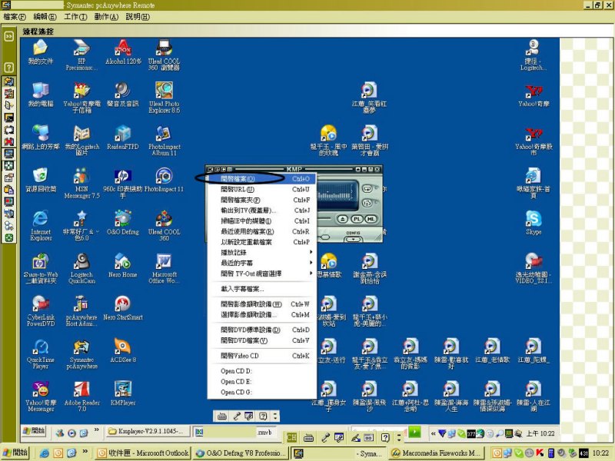615x461 pixels.
Task: Switch to Kmplayer-V2.9.1.1045 taskbar button on remote desktop
Action: (x=148, y=431)
